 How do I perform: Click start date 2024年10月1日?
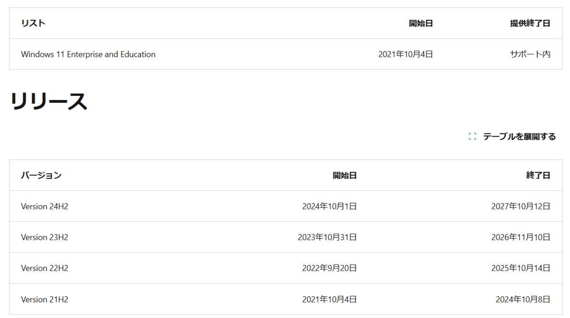click(330, 206)
